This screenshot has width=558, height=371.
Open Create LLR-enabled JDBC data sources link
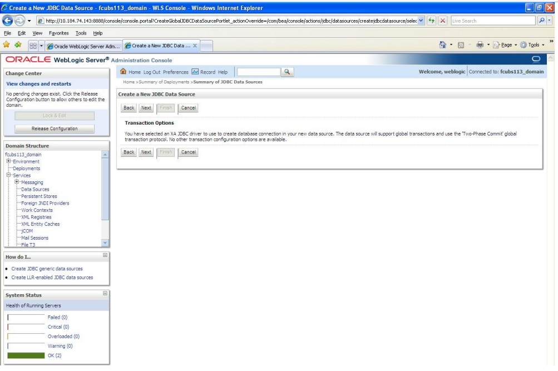click(52, 278)
